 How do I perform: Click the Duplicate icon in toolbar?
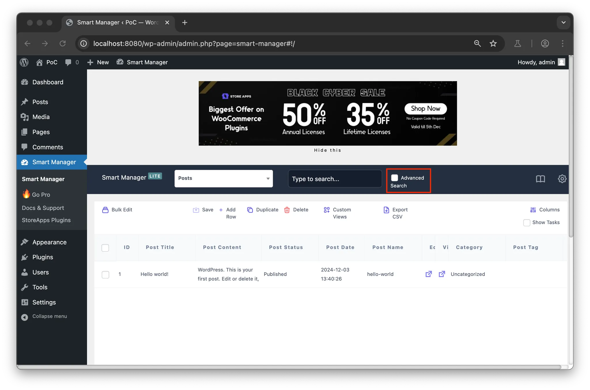point(250,210)
